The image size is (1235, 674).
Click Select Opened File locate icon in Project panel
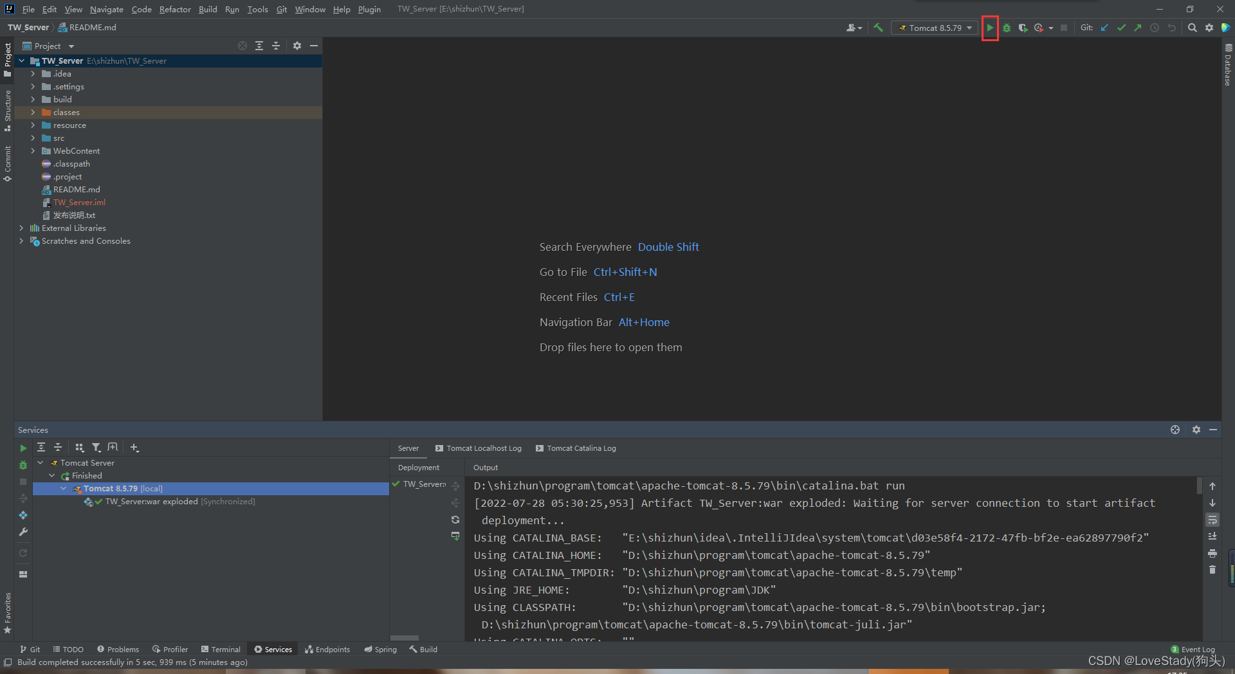coord(242,46)
